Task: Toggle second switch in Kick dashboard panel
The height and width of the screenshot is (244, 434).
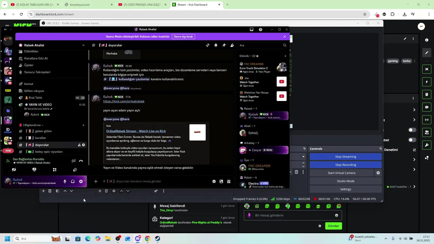Action: click(x=412, y=140)
